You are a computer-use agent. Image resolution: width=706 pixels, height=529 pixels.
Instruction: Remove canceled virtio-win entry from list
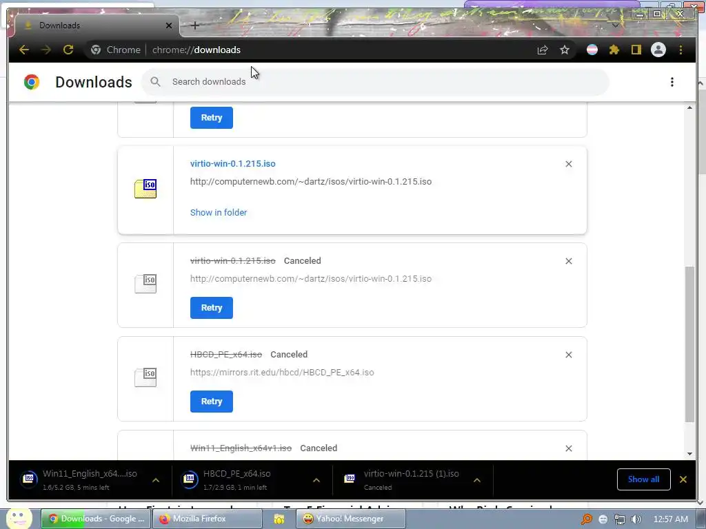point(569,261)
